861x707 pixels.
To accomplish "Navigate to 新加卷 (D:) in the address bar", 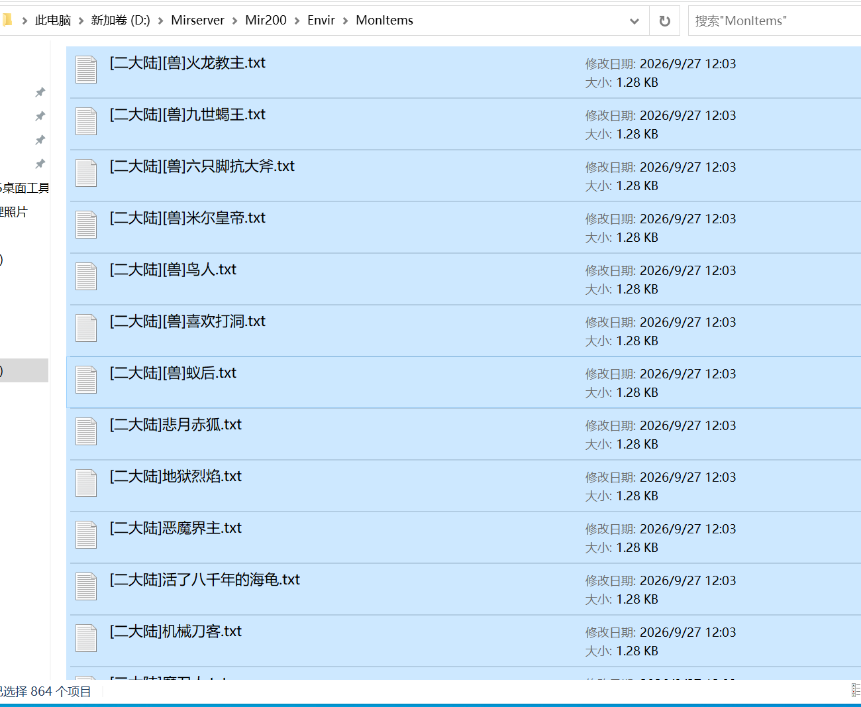I will point(121,21).
